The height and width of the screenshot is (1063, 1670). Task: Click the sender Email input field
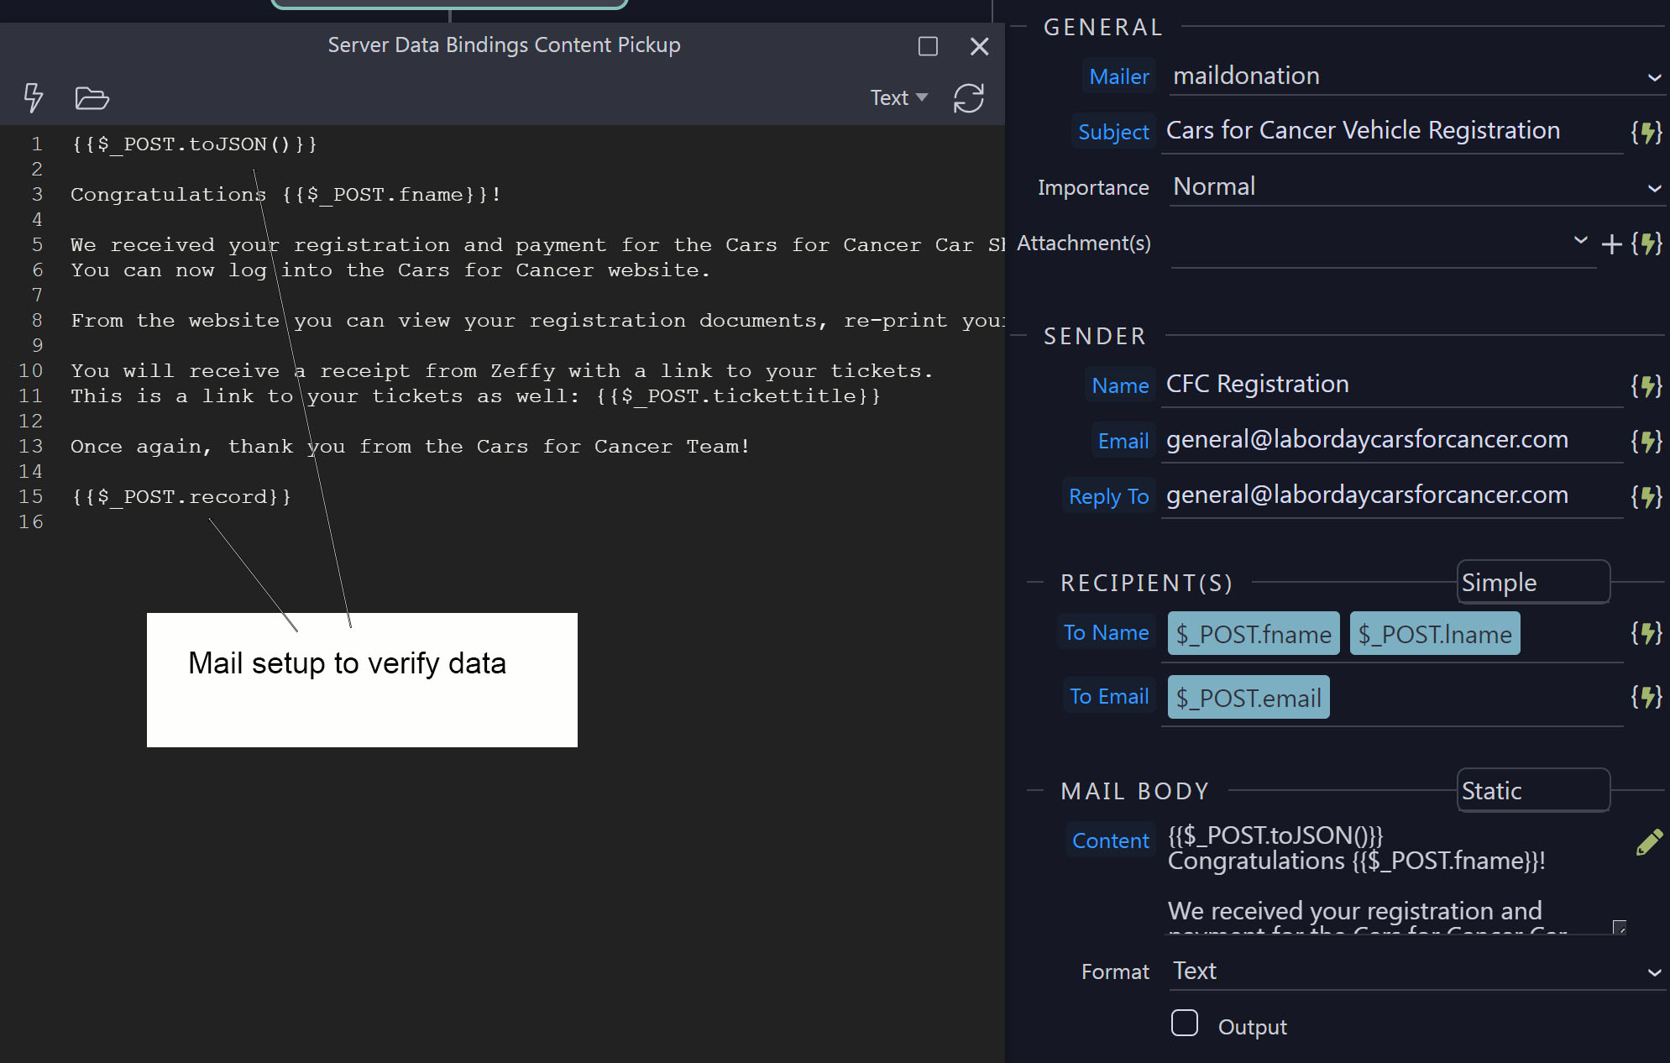click(x=1392, y=440)
